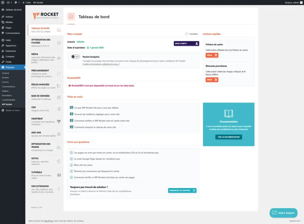Screen dimensions: 304x224
Task: Open FAQ Mon site est cassé
Action: point(81,165)
